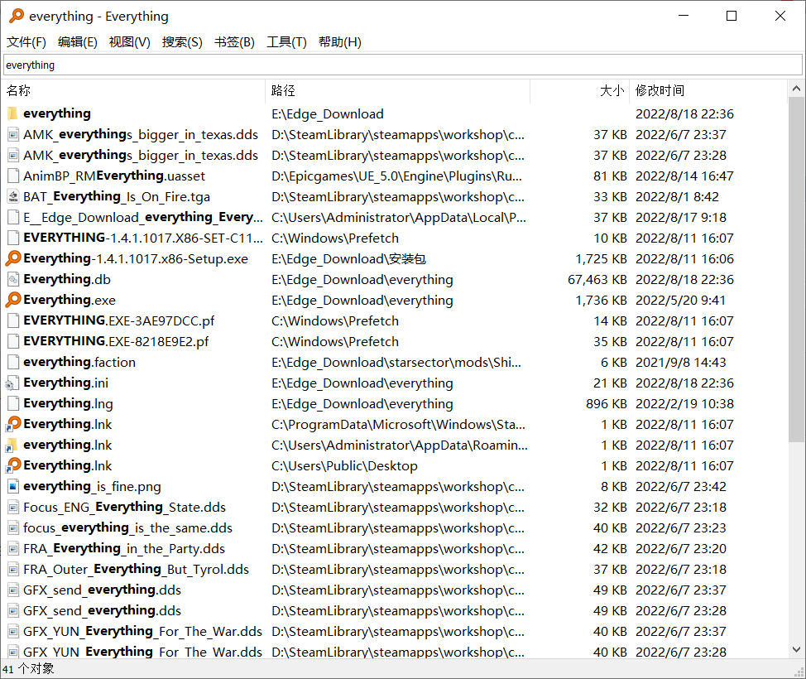Open the 文件(F) menu
806x679 pixels.
26,42
